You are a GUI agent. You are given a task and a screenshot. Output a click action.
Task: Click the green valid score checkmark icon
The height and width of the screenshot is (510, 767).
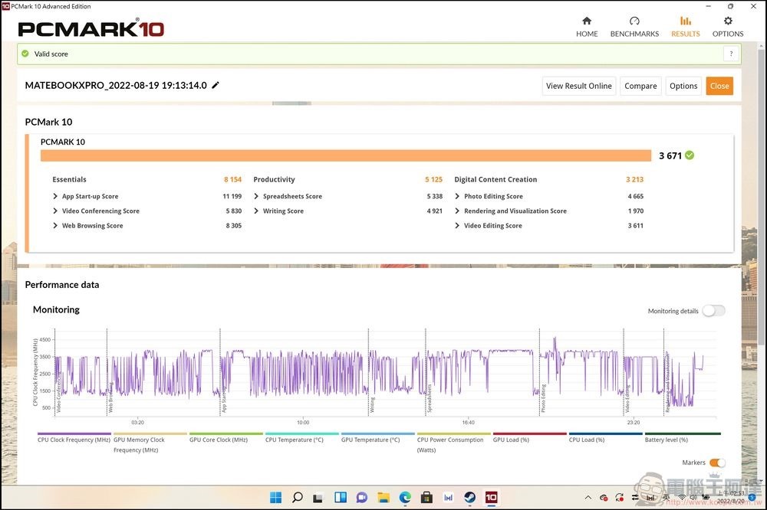[x=25, y=54]
